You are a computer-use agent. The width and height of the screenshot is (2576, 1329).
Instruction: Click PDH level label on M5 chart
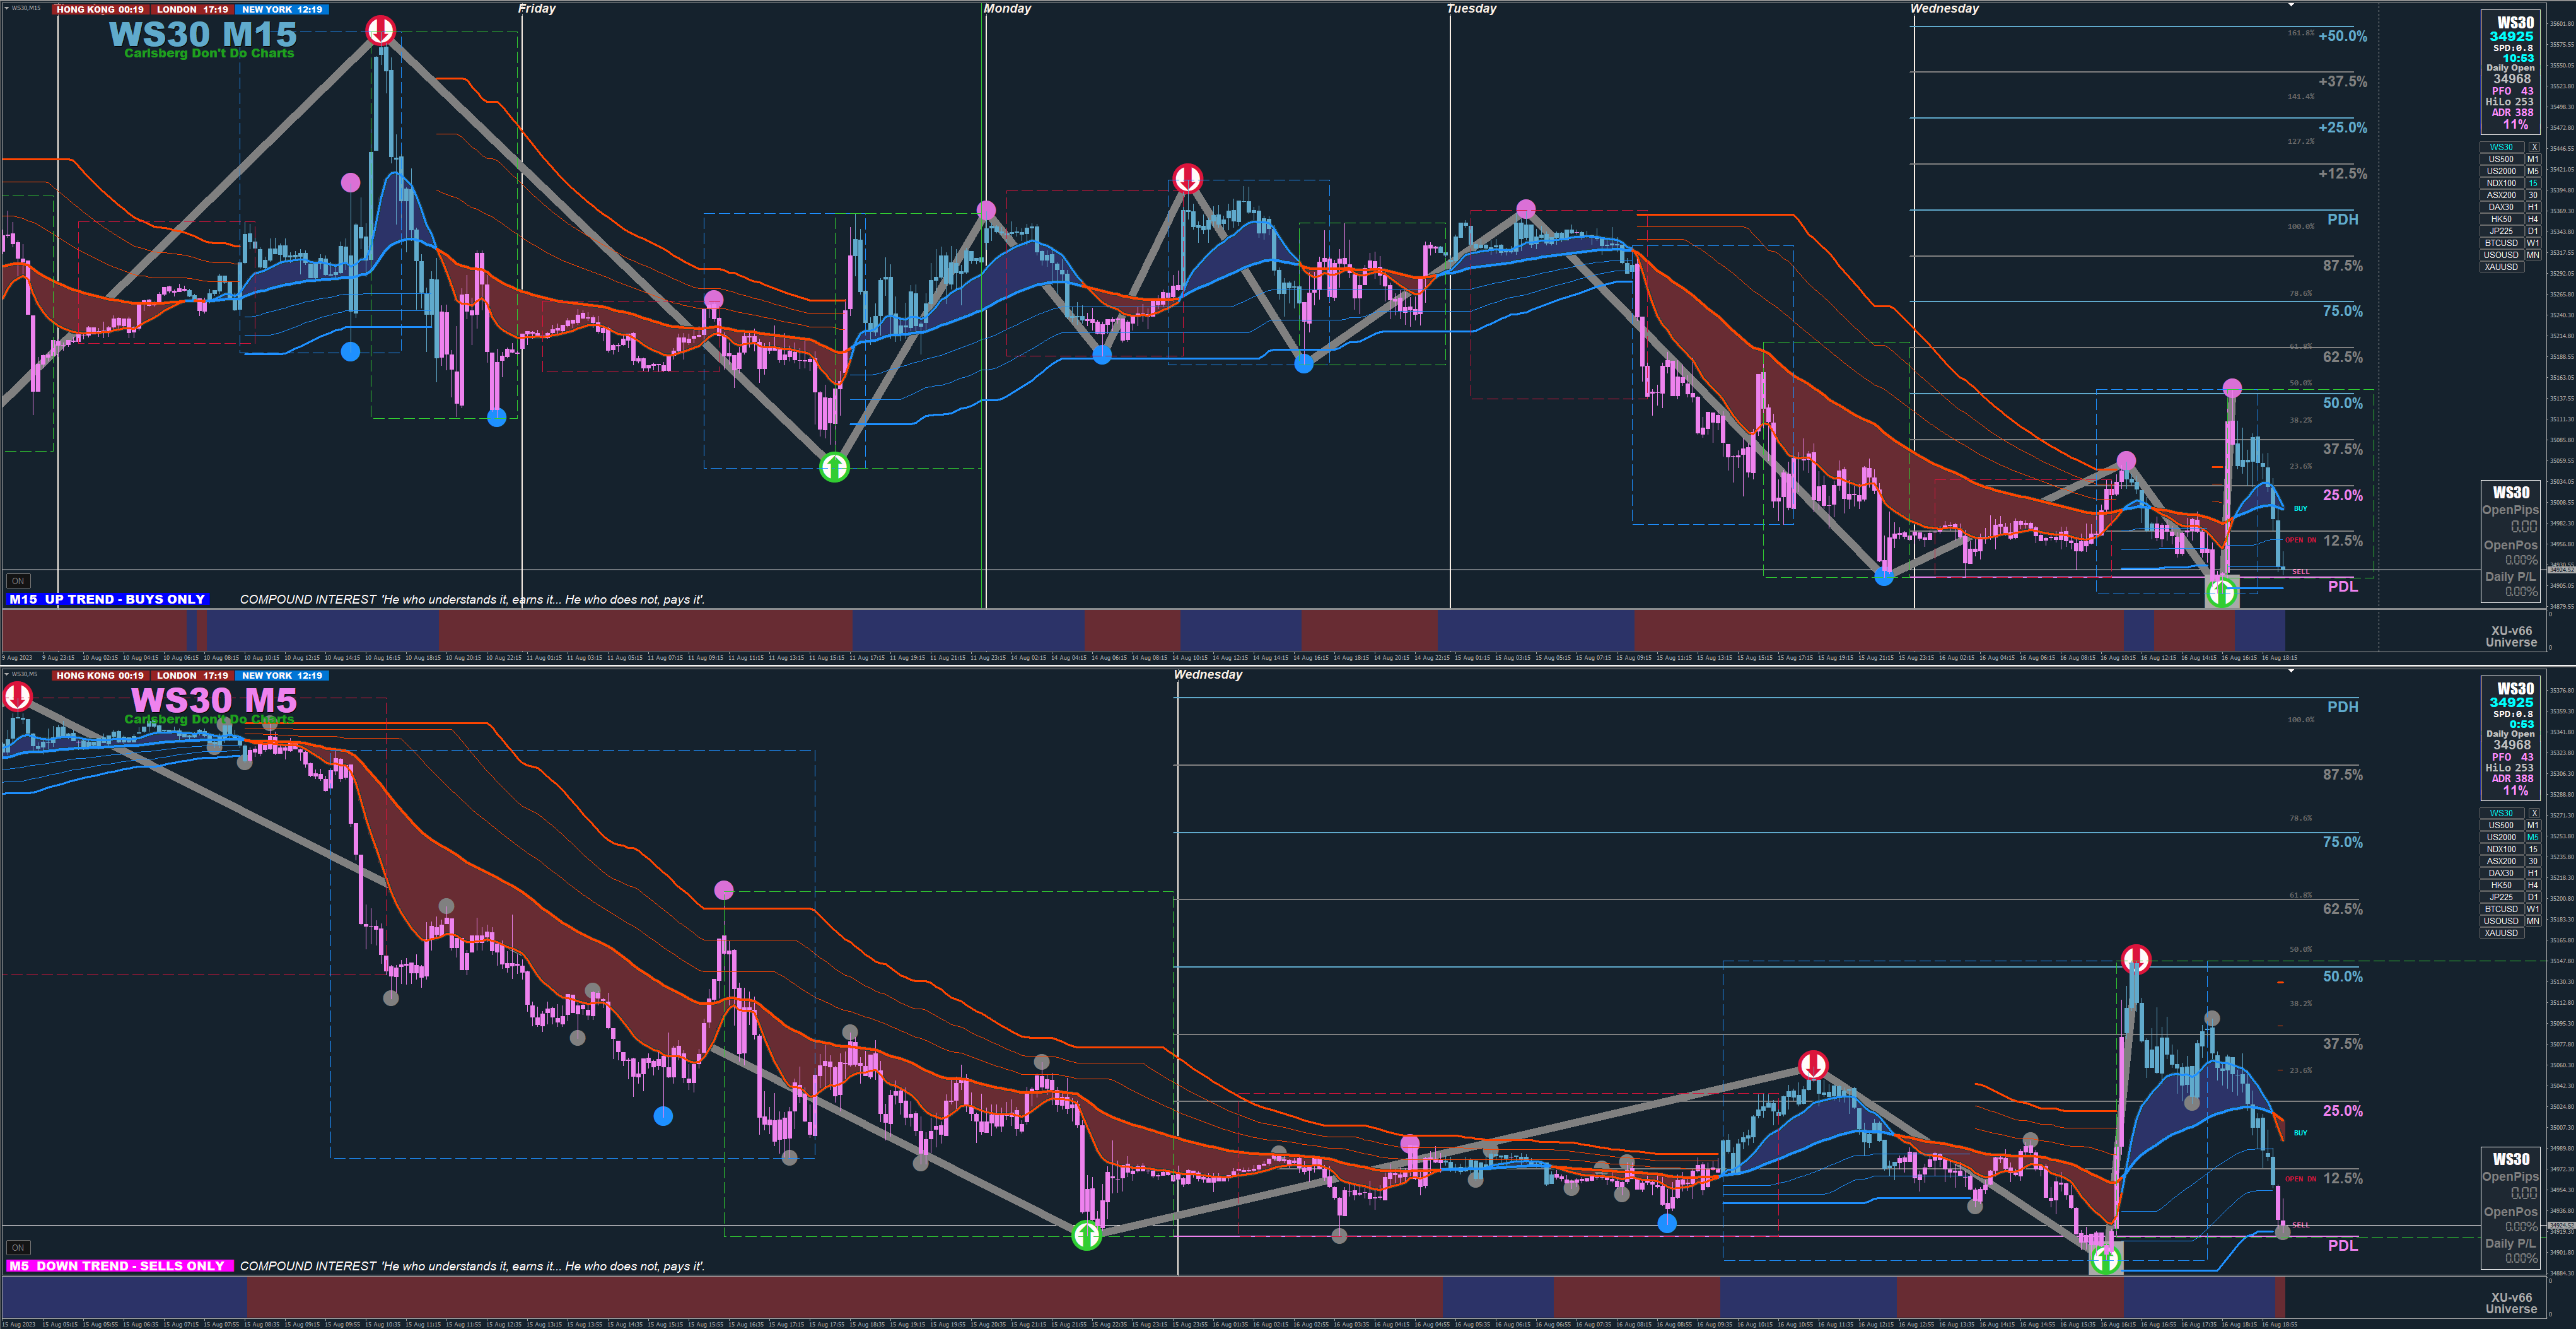pos(2342,707)
